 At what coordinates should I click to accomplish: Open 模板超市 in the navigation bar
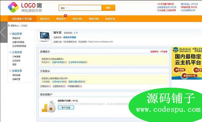(x=61, y=19)
